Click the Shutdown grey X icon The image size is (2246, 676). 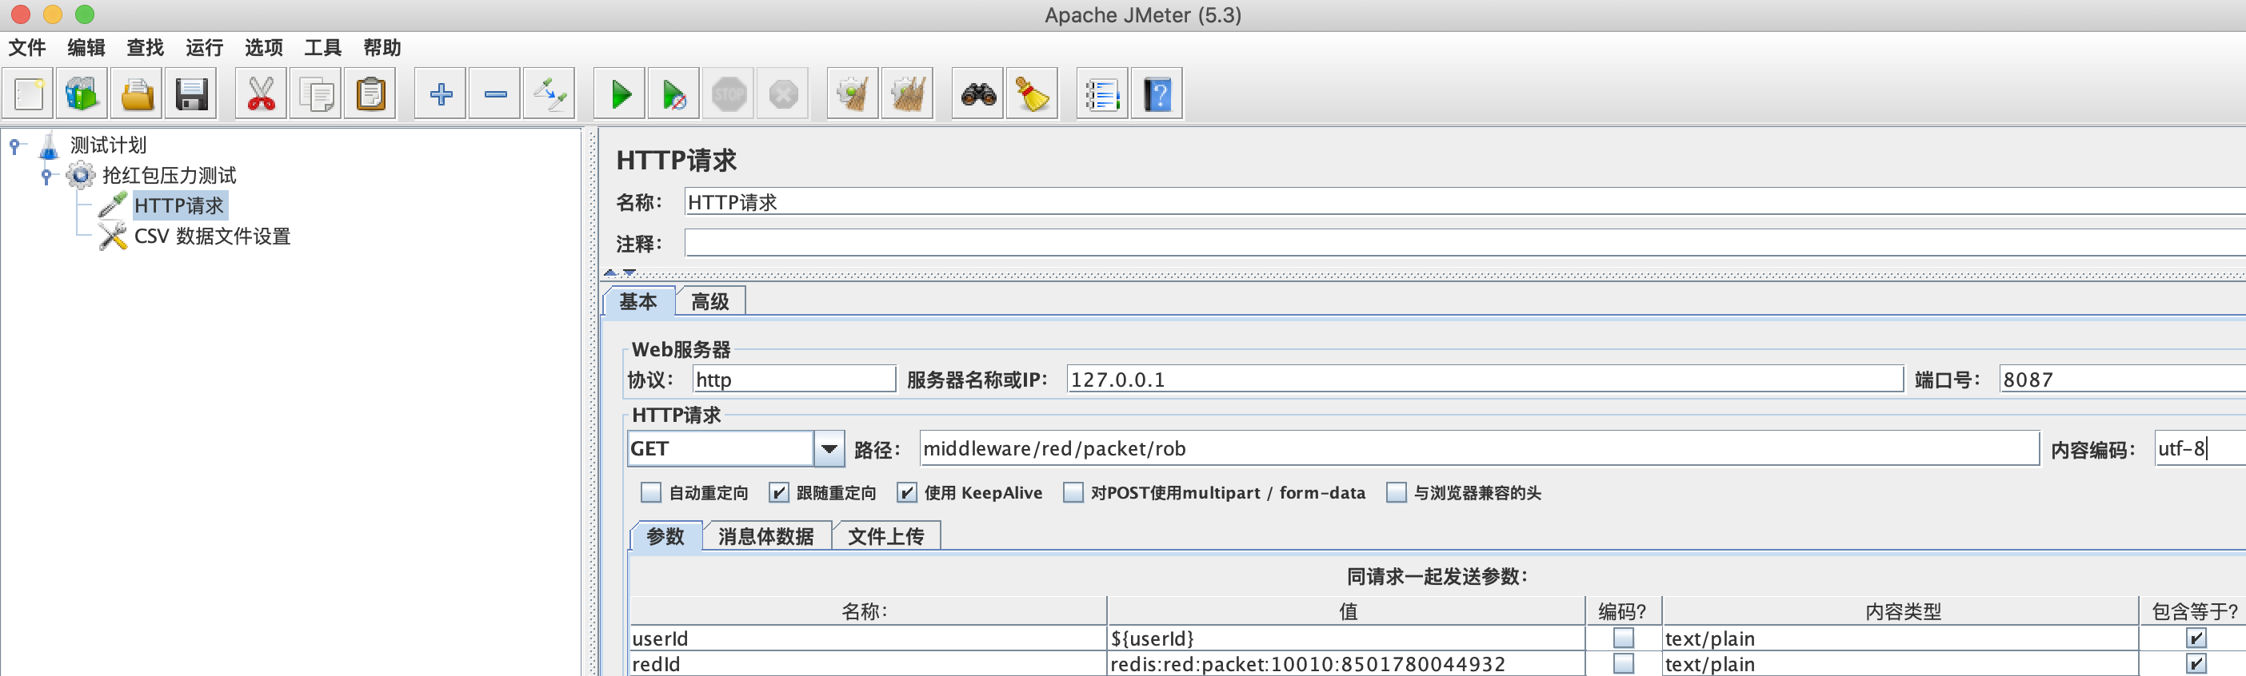coord(783,94)
